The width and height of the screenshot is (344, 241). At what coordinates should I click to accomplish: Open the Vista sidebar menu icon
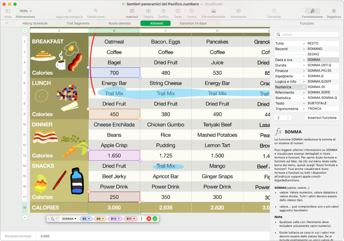point(8,11)
